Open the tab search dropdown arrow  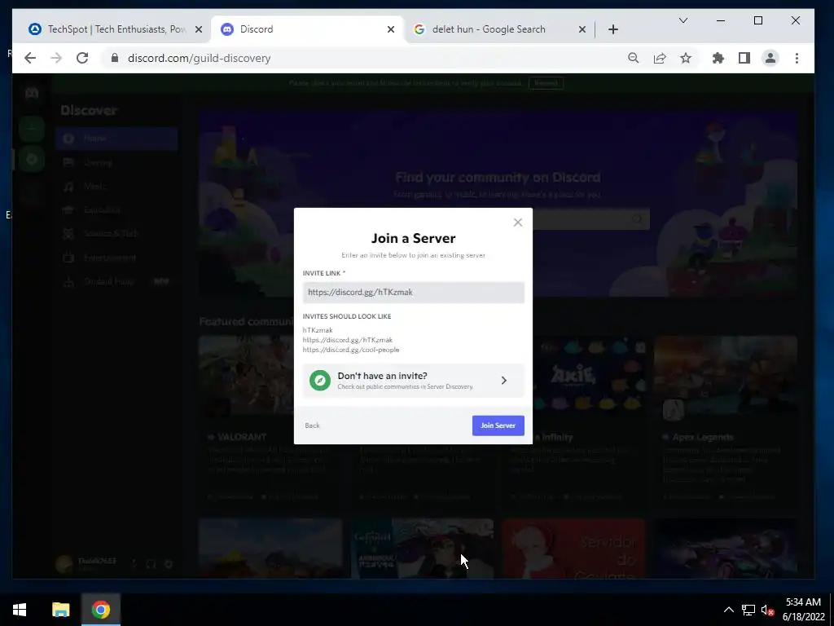[x=683, y=20]
